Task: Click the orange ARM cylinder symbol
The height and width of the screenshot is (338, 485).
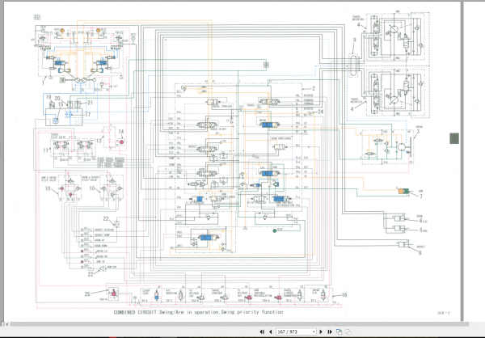Action: (403, 192)
